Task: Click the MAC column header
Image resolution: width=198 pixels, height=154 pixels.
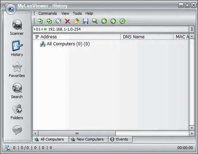Action: (x=181, y=37)
